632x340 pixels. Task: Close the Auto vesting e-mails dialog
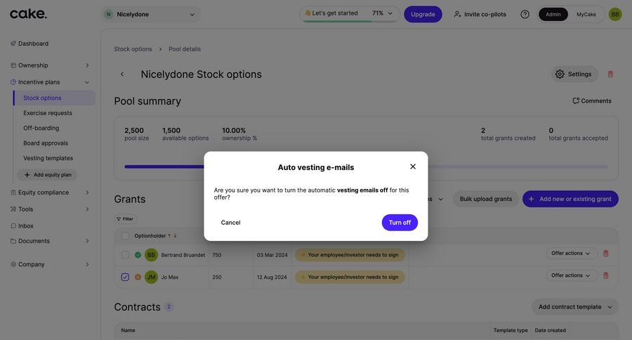413,166
